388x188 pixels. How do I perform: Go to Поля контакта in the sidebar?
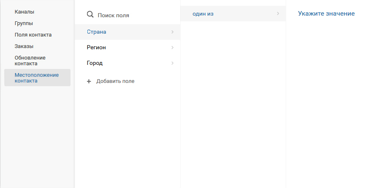[x=33, y=35]
